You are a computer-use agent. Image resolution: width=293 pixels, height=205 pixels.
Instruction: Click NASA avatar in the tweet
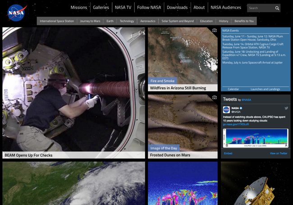(x=226, y=110)
